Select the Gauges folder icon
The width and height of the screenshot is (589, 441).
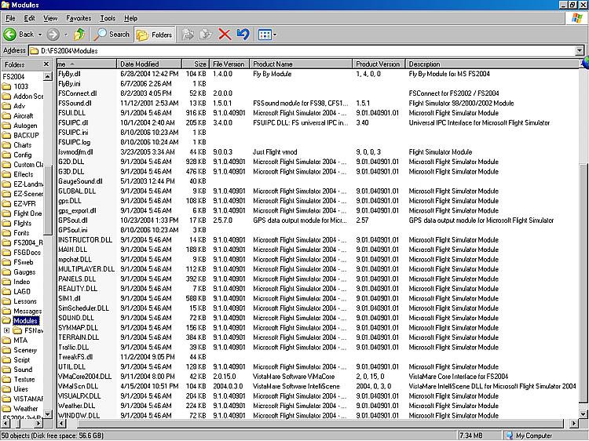6,272
